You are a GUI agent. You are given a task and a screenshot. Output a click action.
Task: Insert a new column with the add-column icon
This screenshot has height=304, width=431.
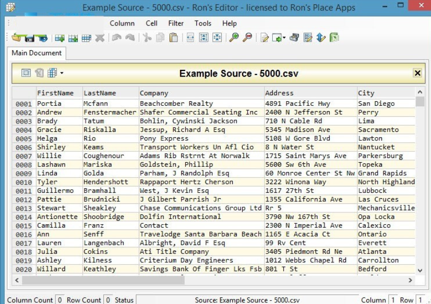click(59, 38)
